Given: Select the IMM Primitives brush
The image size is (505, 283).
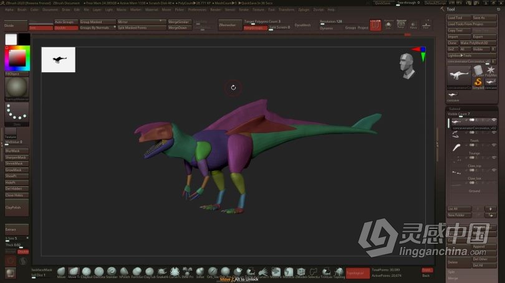Looking at the screenshot, I should tap(188, 272).
